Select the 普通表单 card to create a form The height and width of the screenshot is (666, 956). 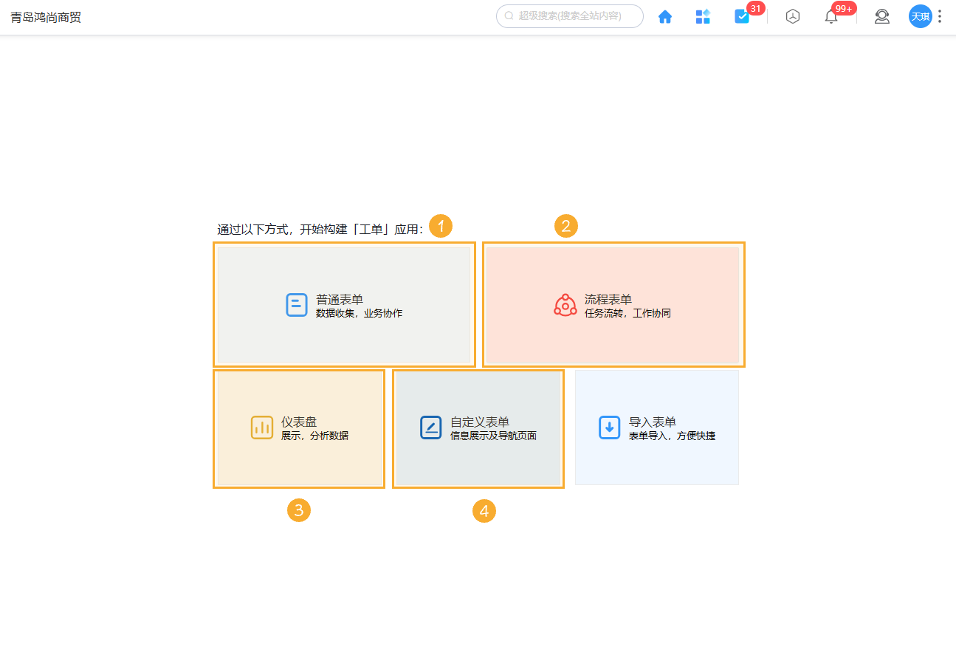point(343,305)
